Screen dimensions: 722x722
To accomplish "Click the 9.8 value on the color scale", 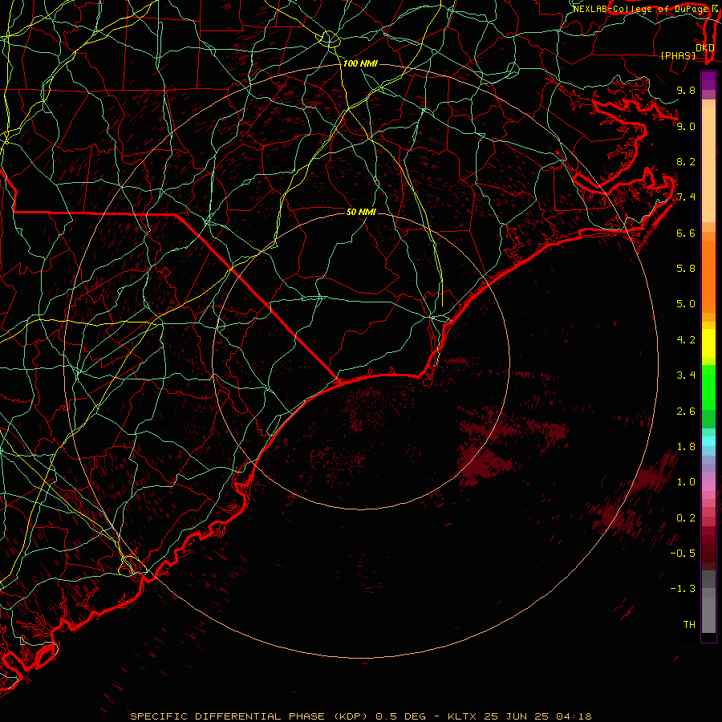I will pyautogui.click(x=686, y=90).
